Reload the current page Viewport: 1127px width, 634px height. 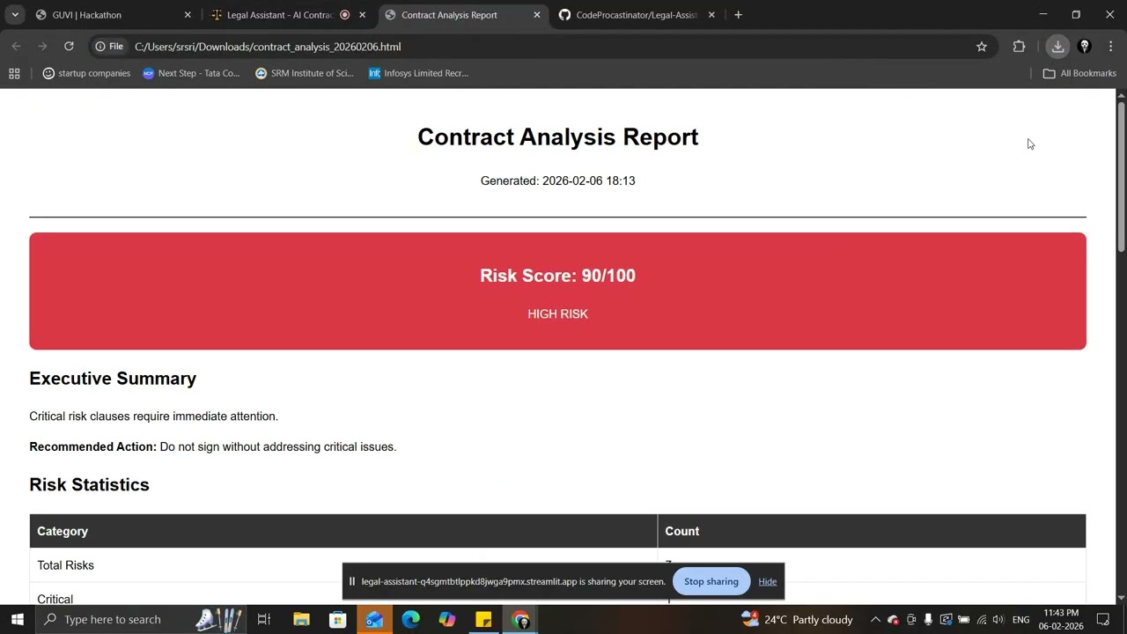click(69, 47)
